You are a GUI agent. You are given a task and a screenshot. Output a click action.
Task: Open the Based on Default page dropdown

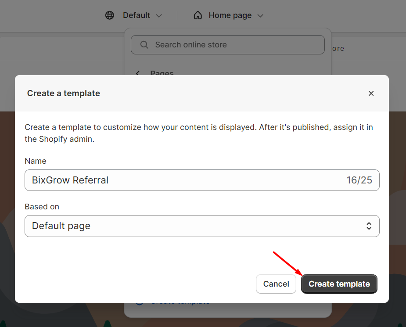pos(202,226)
